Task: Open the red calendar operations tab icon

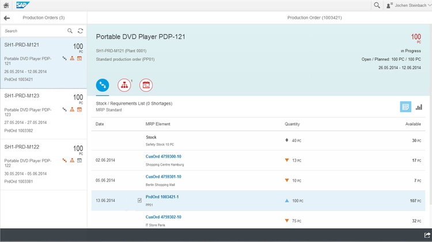Action: click(x=146, y=85)
